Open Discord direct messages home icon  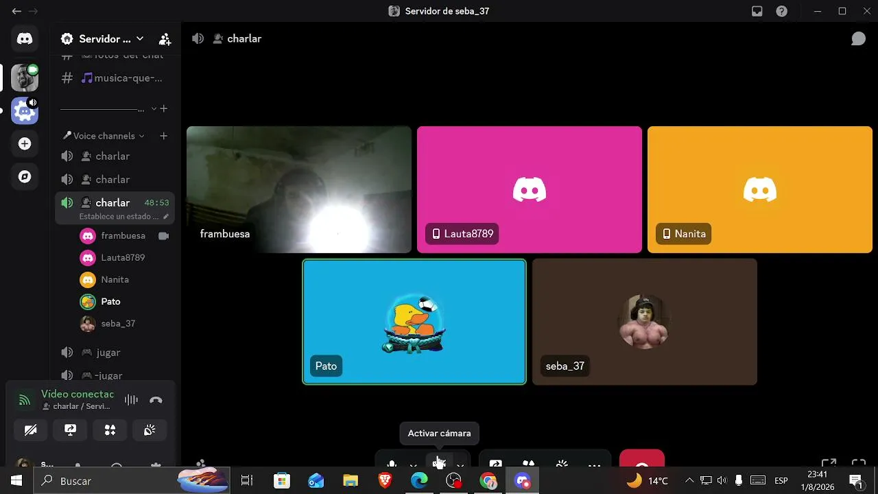click(25, 39)
